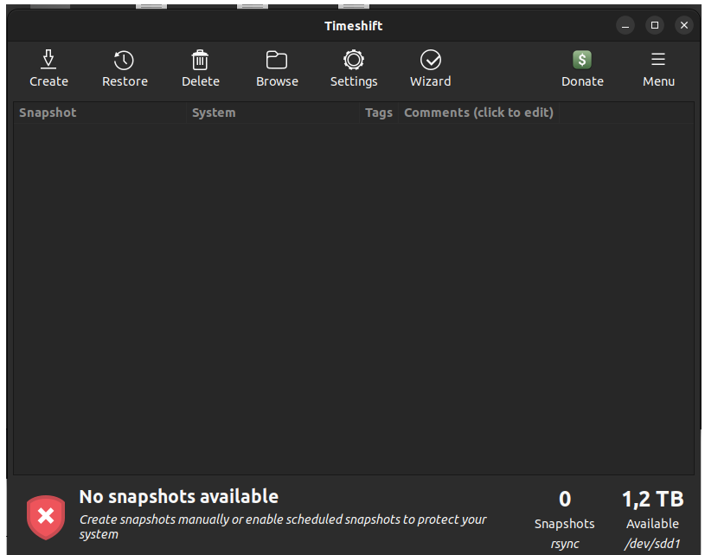Click the Timeshift title bar text
This screenshot has height=555, width=705.
click(354, 26)
